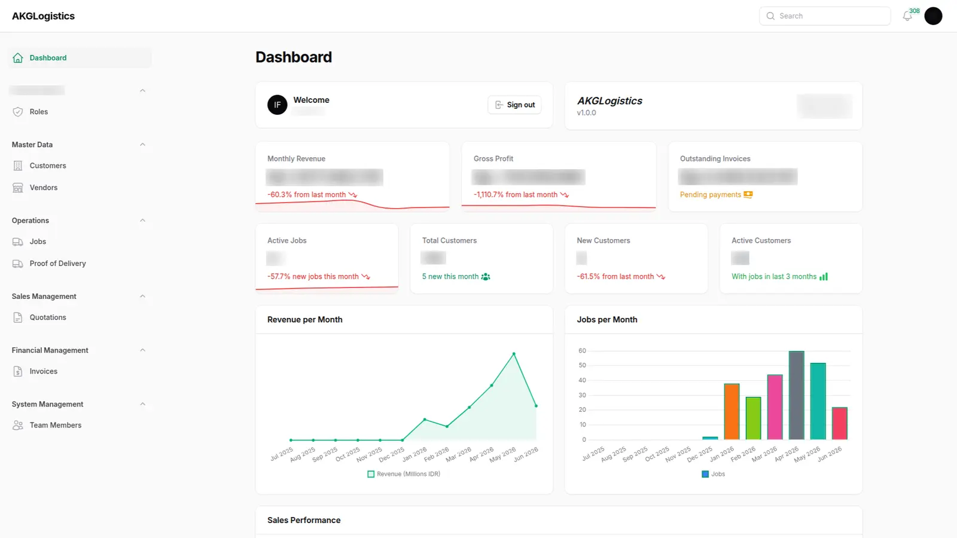
Task: Select the red Jun 2026 jobs bar
Action: [840, 423]
